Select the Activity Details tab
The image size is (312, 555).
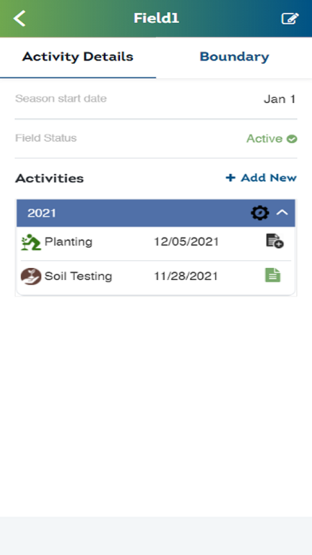[x=78, y=57]
